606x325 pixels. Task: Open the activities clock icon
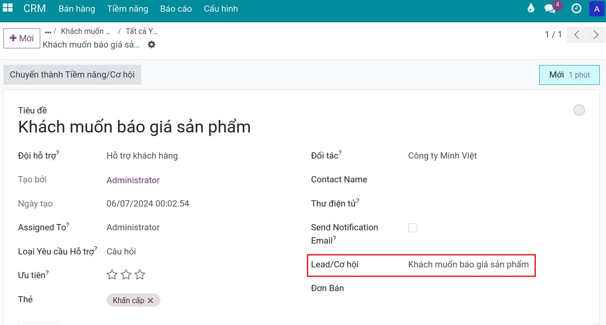click(x=576, y=9)
